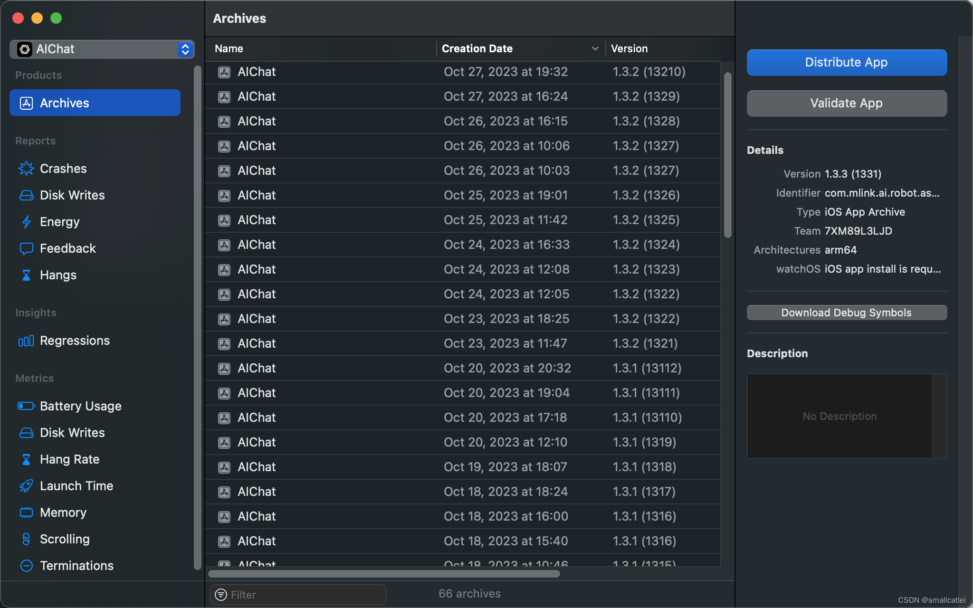
Task: Open Disk Writes under Reports
Action: 72,195
